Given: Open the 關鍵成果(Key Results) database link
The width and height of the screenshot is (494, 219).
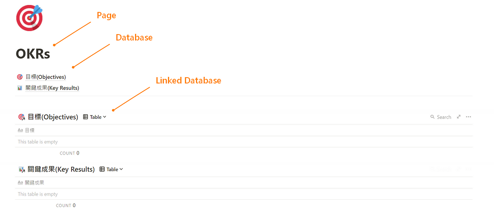Looking at the screenshot, I should pos(52,88).
